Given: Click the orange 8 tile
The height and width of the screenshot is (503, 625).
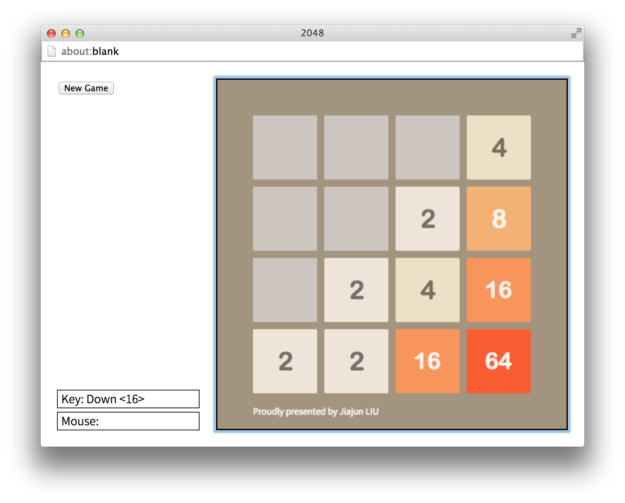Looking at the screenshot, I should (x=499, y=218).
